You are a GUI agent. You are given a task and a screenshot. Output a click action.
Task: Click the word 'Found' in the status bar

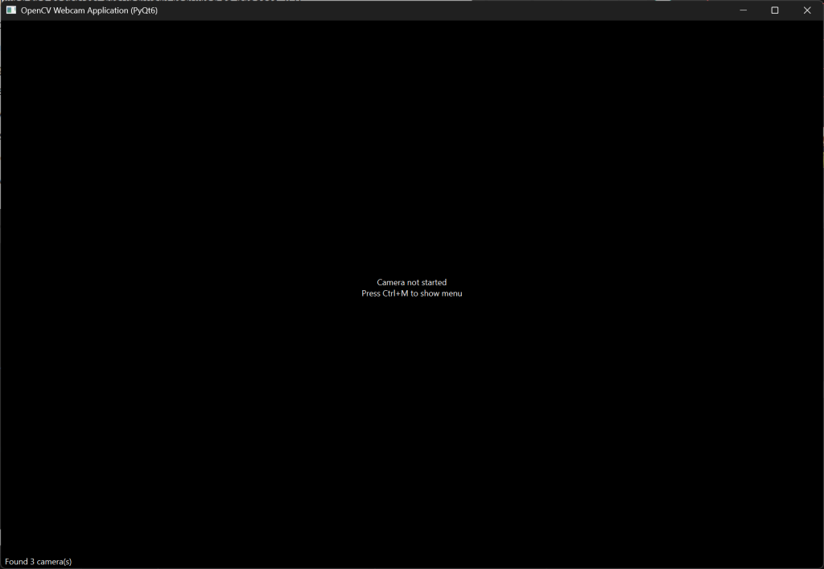(x=16, y=561)
